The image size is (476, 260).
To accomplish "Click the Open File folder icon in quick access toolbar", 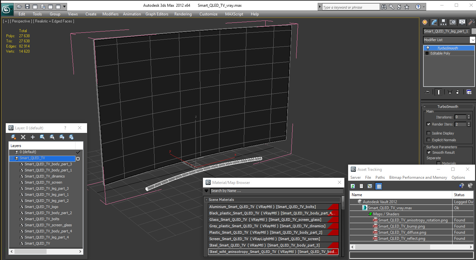I will click(20, 6).
